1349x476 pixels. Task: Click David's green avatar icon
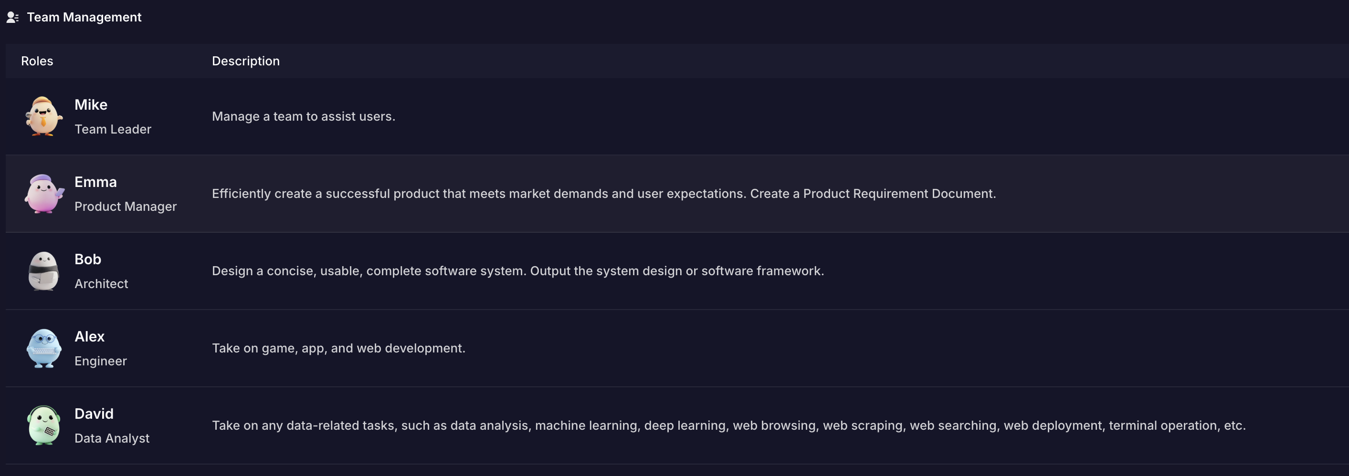(x=44, y=425)
